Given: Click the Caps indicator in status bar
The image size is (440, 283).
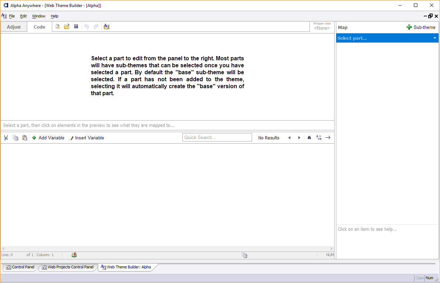Looking at the screenshot, I should (419, 278).
